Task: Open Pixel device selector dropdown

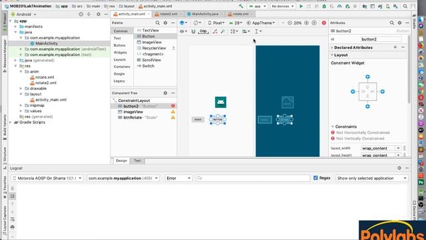Action: pos(216,23)
